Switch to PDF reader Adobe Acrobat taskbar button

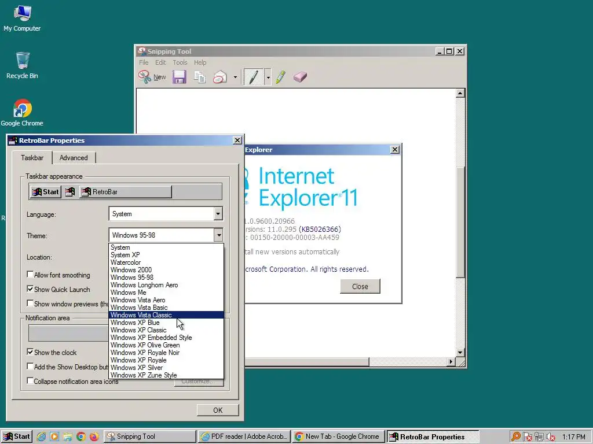(244, 436)
